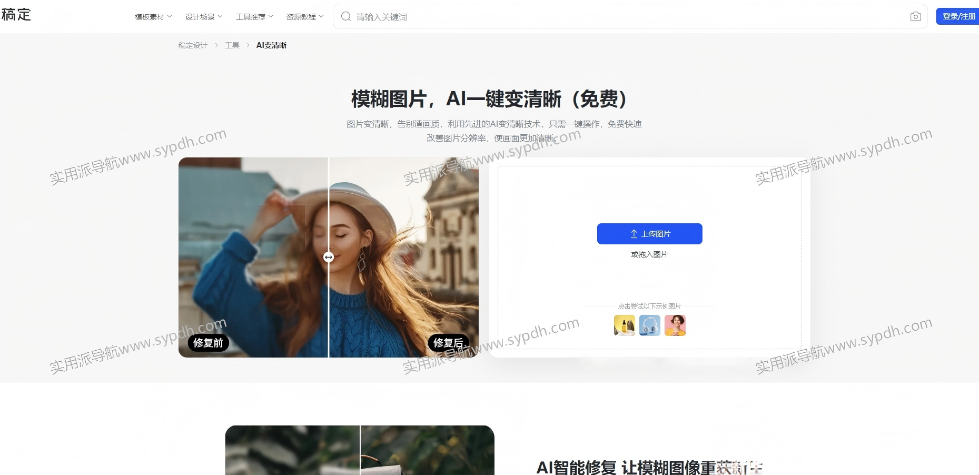
Task: Open the 资源教程 dropdown menu
Action: (305, 17)
